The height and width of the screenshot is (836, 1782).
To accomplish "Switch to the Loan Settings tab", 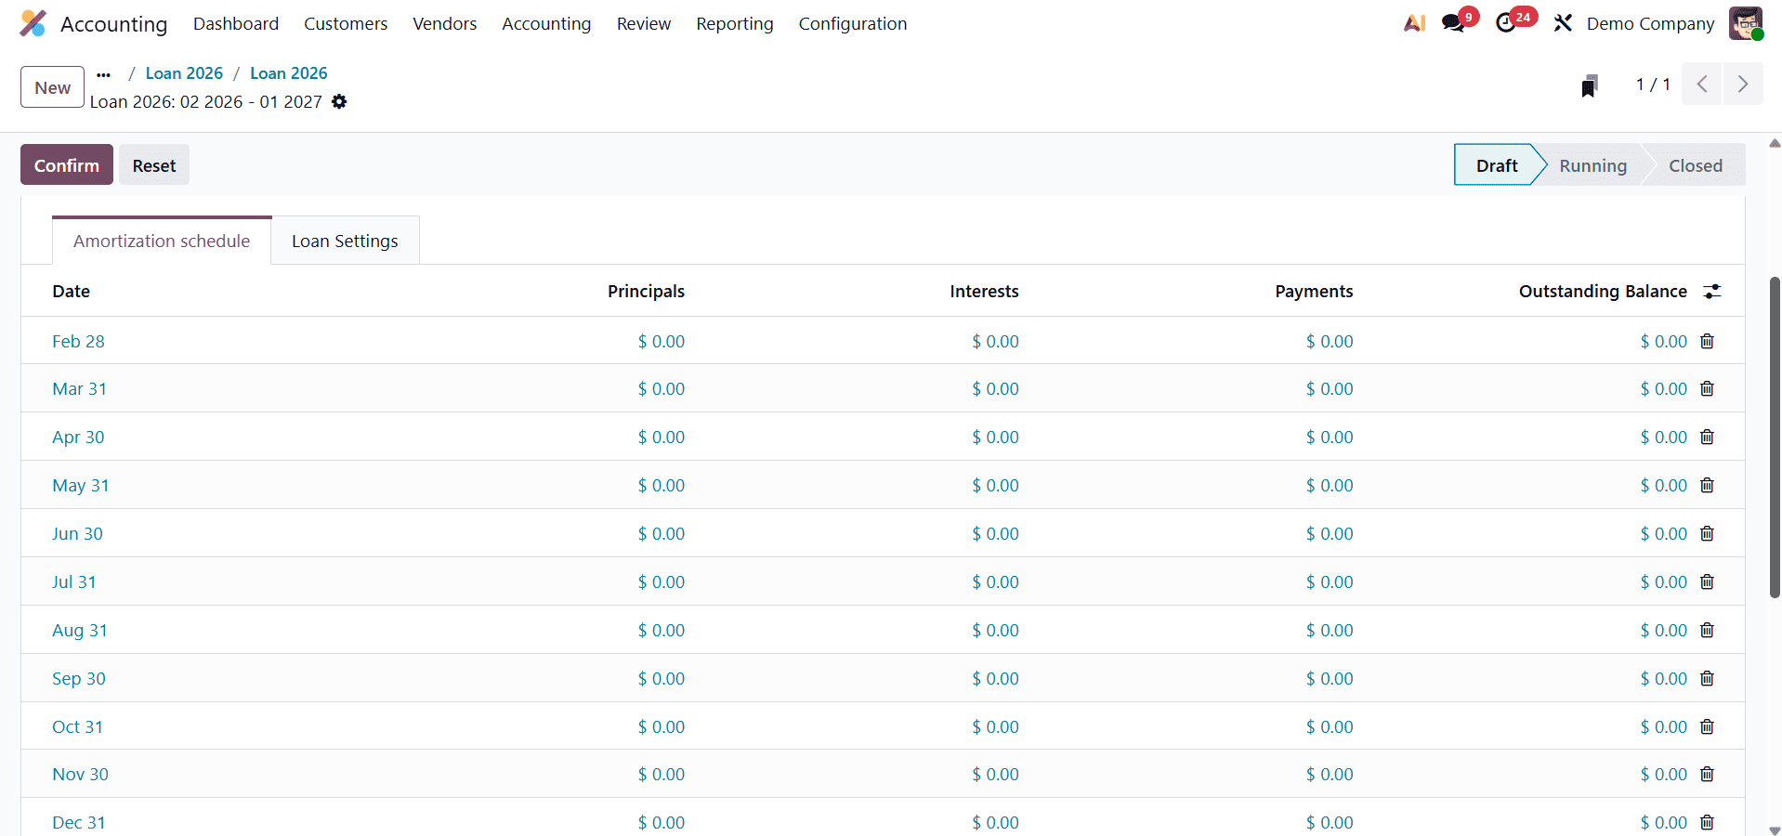I will [x=344, y=240].
